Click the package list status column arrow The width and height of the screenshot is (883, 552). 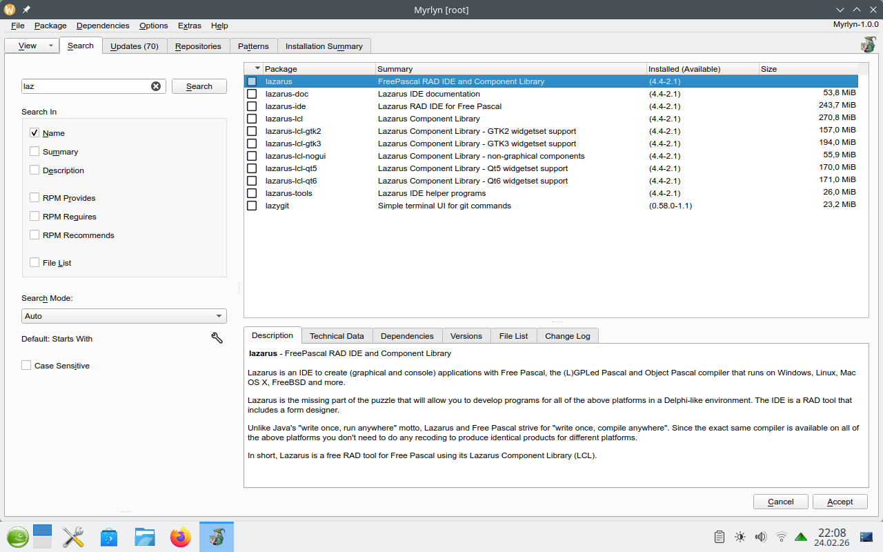tap(258, 68)
